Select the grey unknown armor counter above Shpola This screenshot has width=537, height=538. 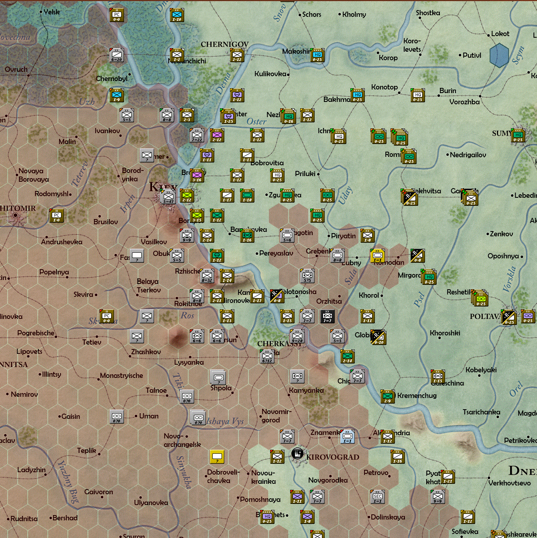pyautogui.click(x=218, y=377)
